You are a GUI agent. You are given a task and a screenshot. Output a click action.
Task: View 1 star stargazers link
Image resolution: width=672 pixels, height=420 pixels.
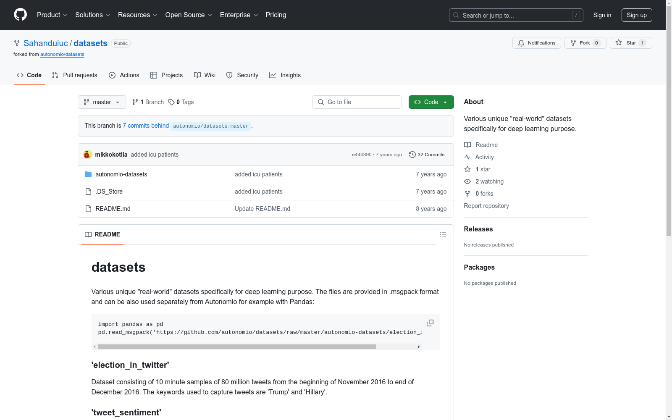click(478, 169)
